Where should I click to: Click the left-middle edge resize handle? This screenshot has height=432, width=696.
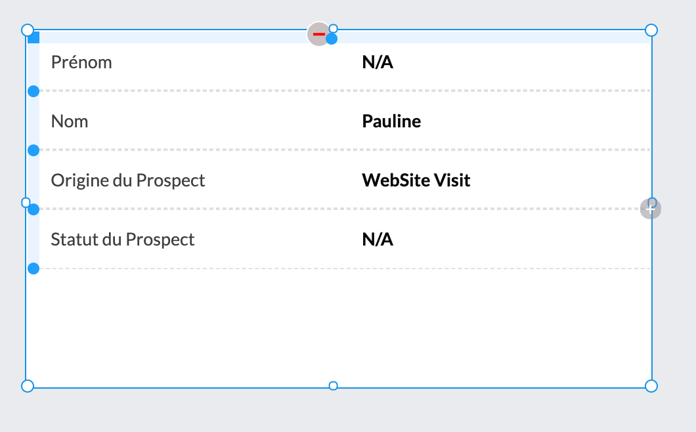pos(26,202)
